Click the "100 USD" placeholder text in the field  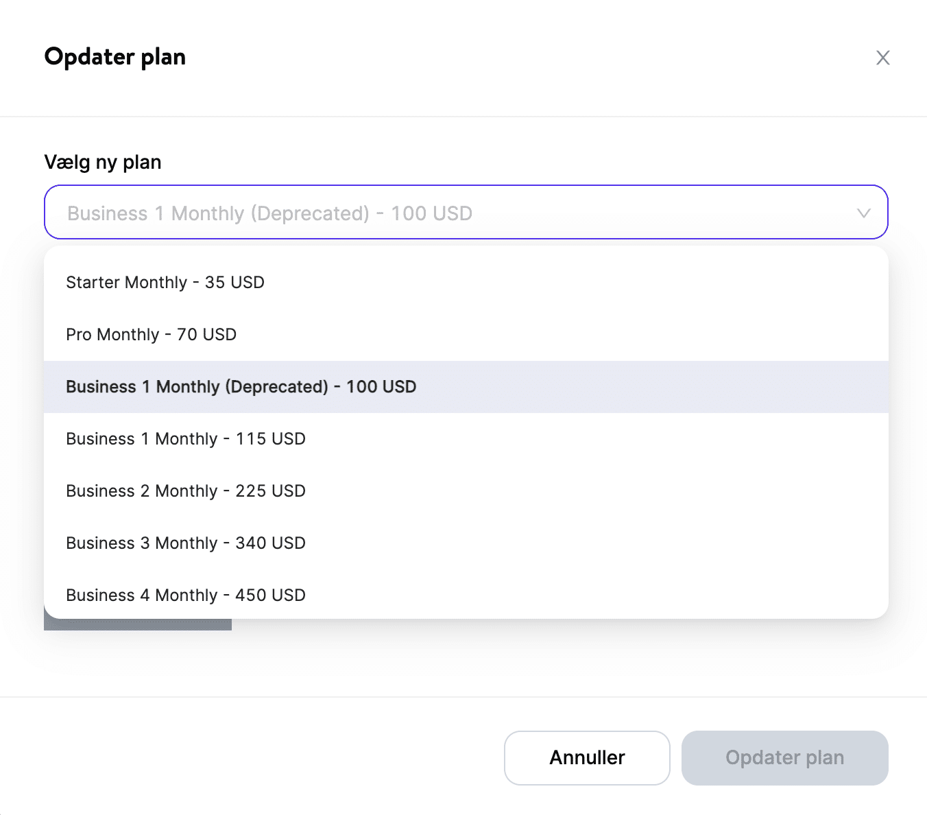(x=431, y=213)
